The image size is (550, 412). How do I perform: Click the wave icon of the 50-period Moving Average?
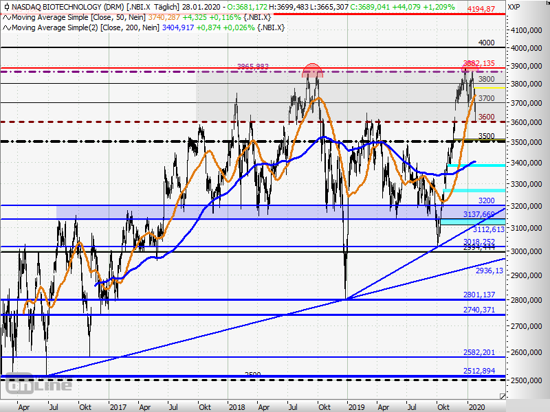pos(7,18)
